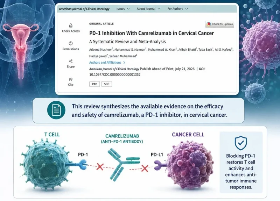280x201 pixels.
Task: Click author name Safwan Muhammad
Action: point(122,56)
